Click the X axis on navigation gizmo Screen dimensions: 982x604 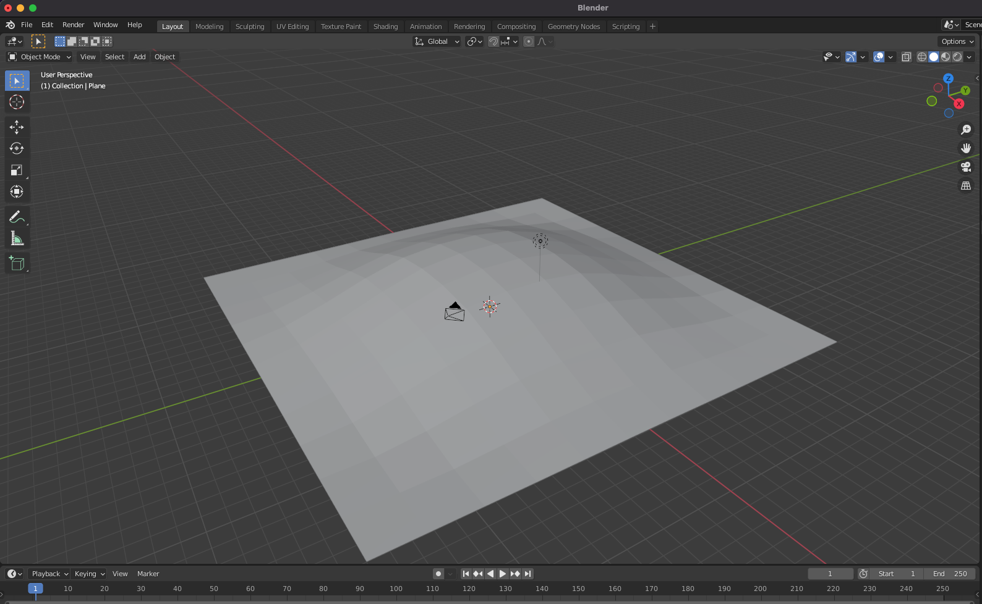(959, 104)
